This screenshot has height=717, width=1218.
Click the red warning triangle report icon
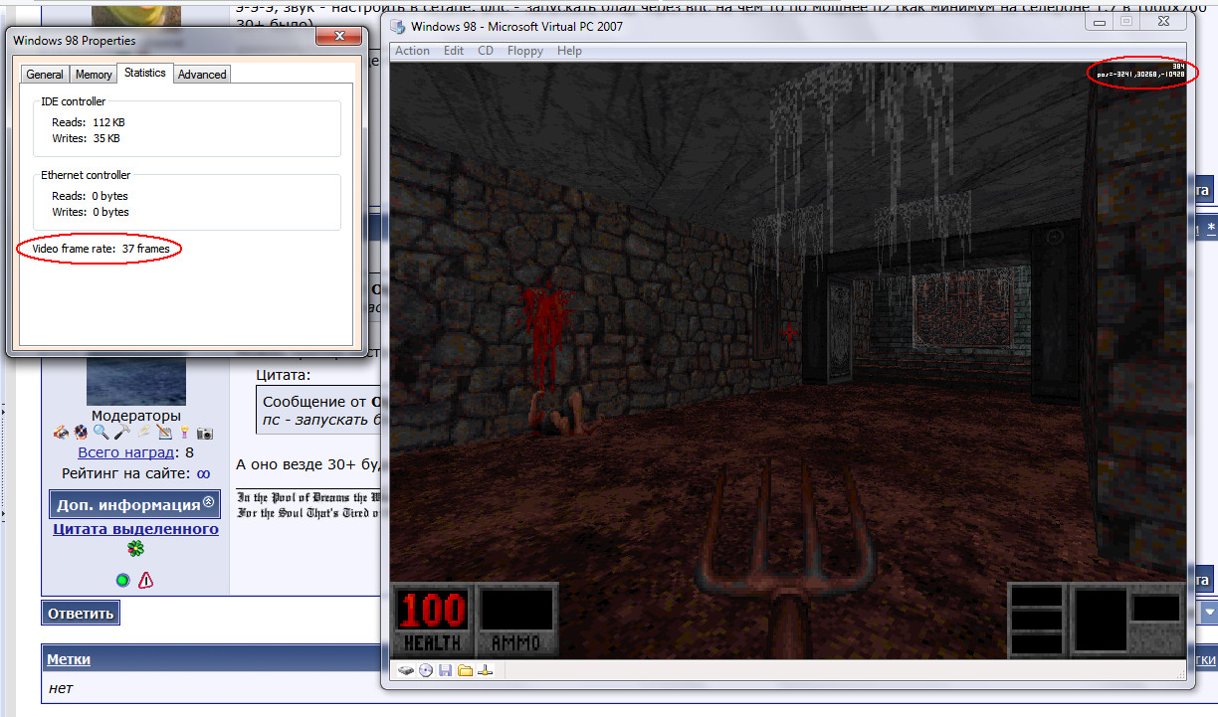[x=146, y=580]
